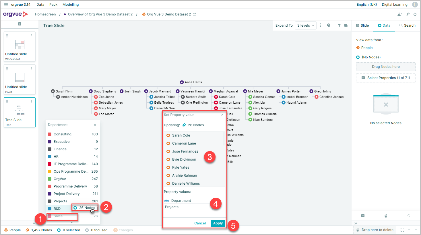Click the Consulting colour swatch in legend
Screen dimensions: 421x235
click(x=50, y=134)
